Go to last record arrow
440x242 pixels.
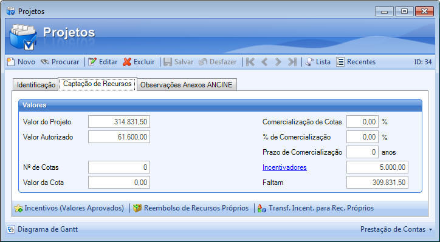292,62
